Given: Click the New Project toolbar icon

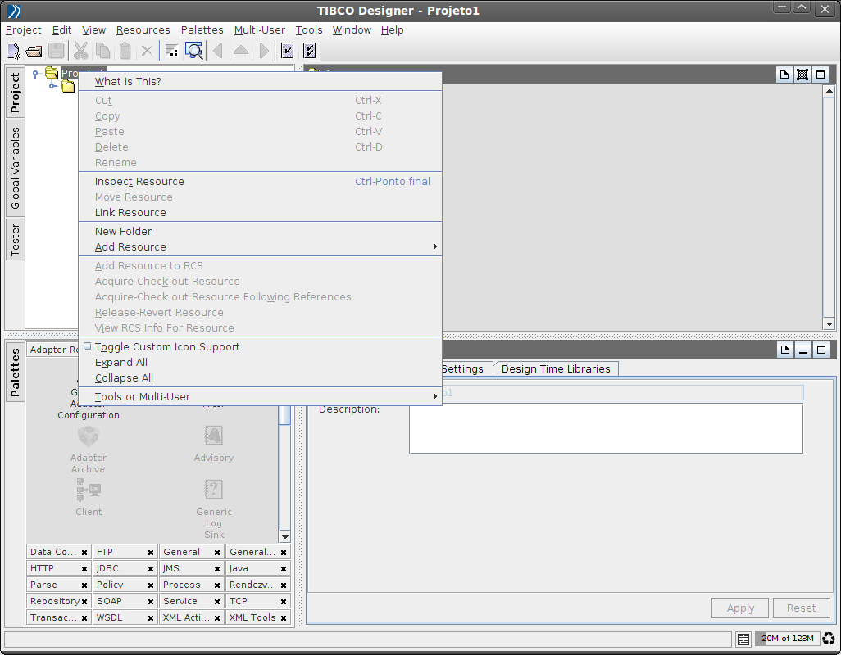Looking at the screenshot, I should (x=14, y=51).
